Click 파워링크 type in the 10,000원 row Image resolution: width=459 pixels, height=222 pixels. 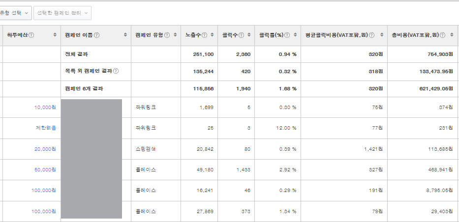tap(146, 107)
